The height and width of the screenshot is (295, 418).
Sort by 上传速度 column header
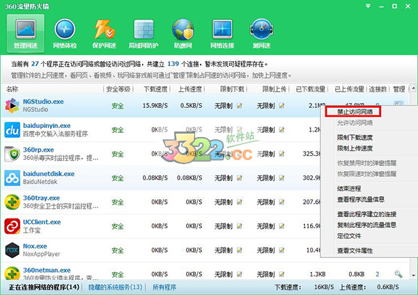(190, 89)
